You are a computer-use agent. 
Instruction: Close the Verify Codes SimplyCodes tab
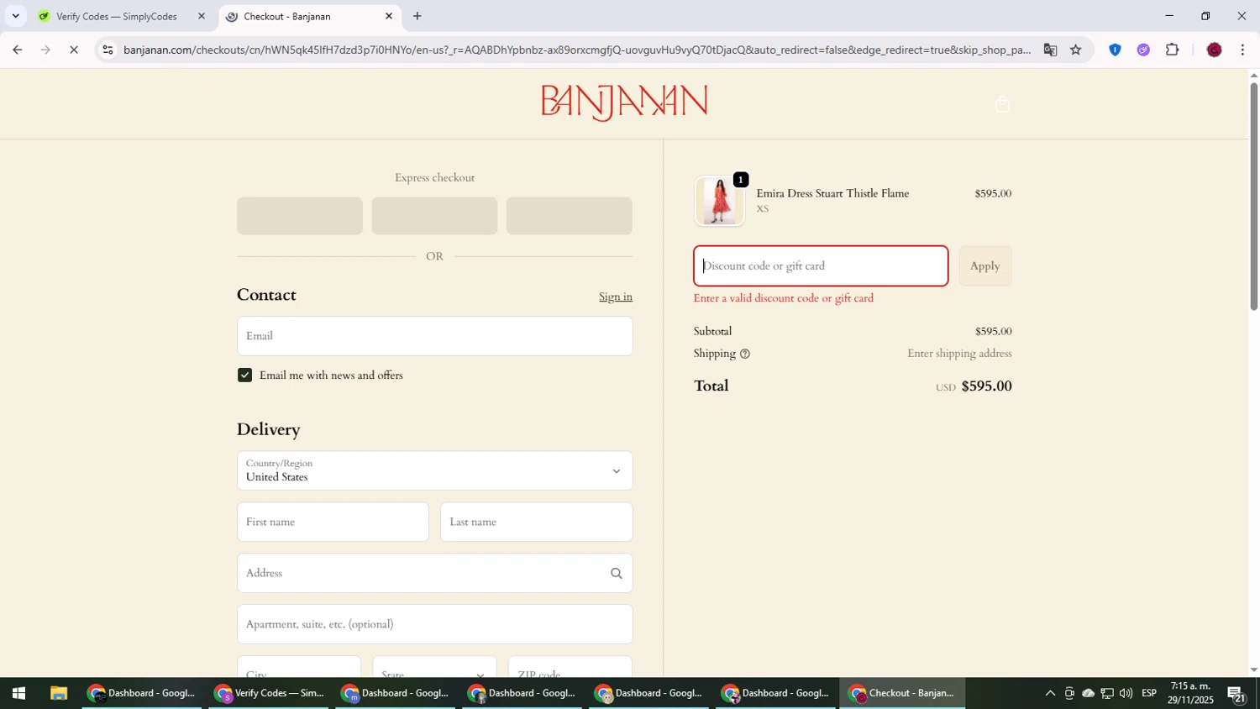[201, 16]
